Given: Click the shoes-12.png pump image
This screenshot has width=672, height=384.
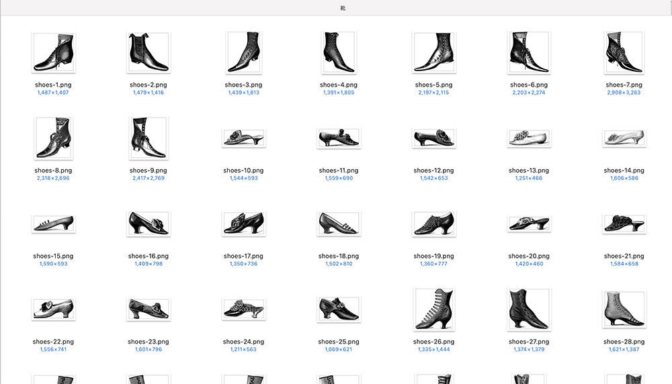Looking at the screenshot, I should 433,138.
